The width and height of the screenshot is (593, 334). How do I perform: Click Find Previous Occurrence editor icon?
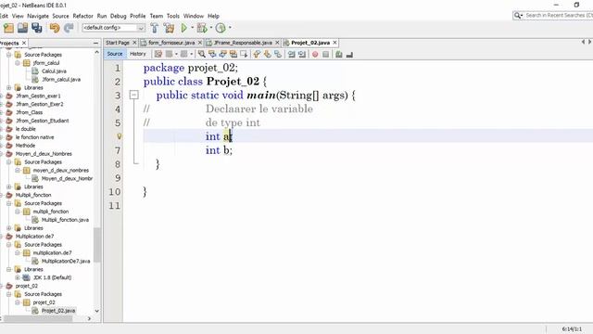click(212, 55)
